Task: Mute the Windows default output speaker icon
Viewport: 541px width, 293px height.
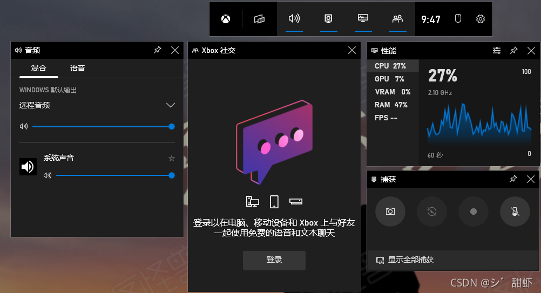Action: [24, 126]
